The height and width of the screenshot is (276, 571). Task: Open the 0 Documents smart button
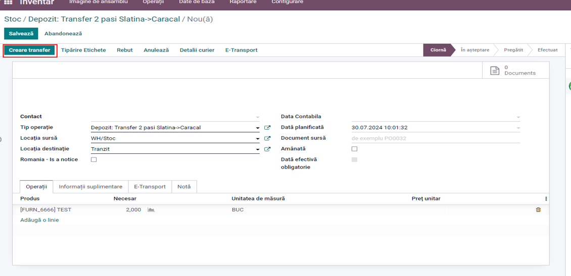[x=515, y=70]
